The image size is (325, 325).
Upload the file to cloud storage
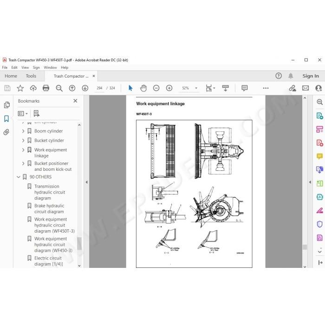click(x=33, y=88)
